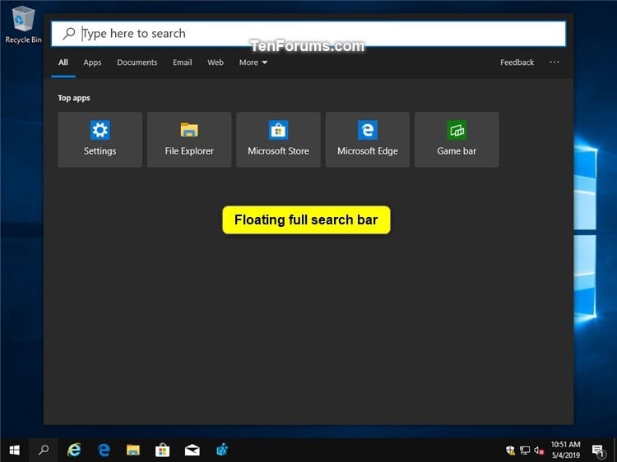Launch the Microsoft Edge tile
The image size is (617, 462).
coord(368,140)
